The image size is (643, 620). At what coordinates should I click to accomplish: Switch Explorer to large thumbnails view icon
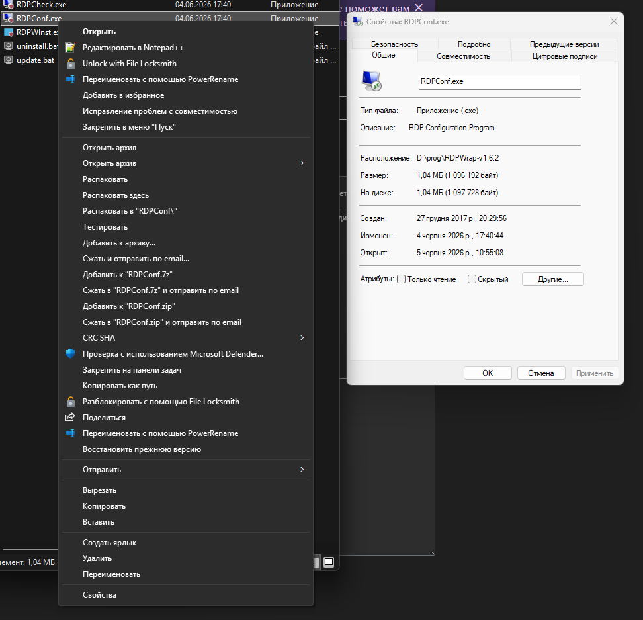(x=329, y=562)
